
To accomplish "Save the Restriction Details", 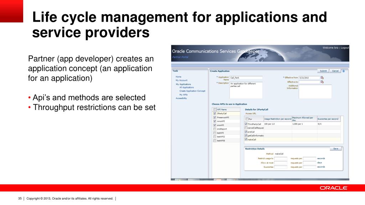I will (336, 149).
